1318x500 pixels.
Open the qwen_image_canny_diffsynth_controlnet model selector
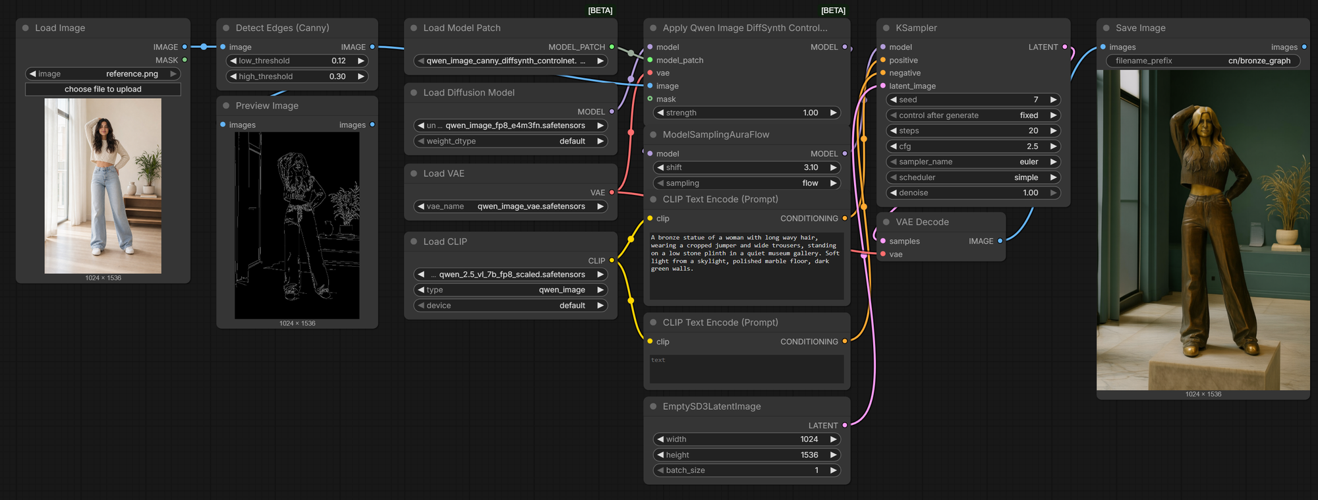(x=510, y=61)
